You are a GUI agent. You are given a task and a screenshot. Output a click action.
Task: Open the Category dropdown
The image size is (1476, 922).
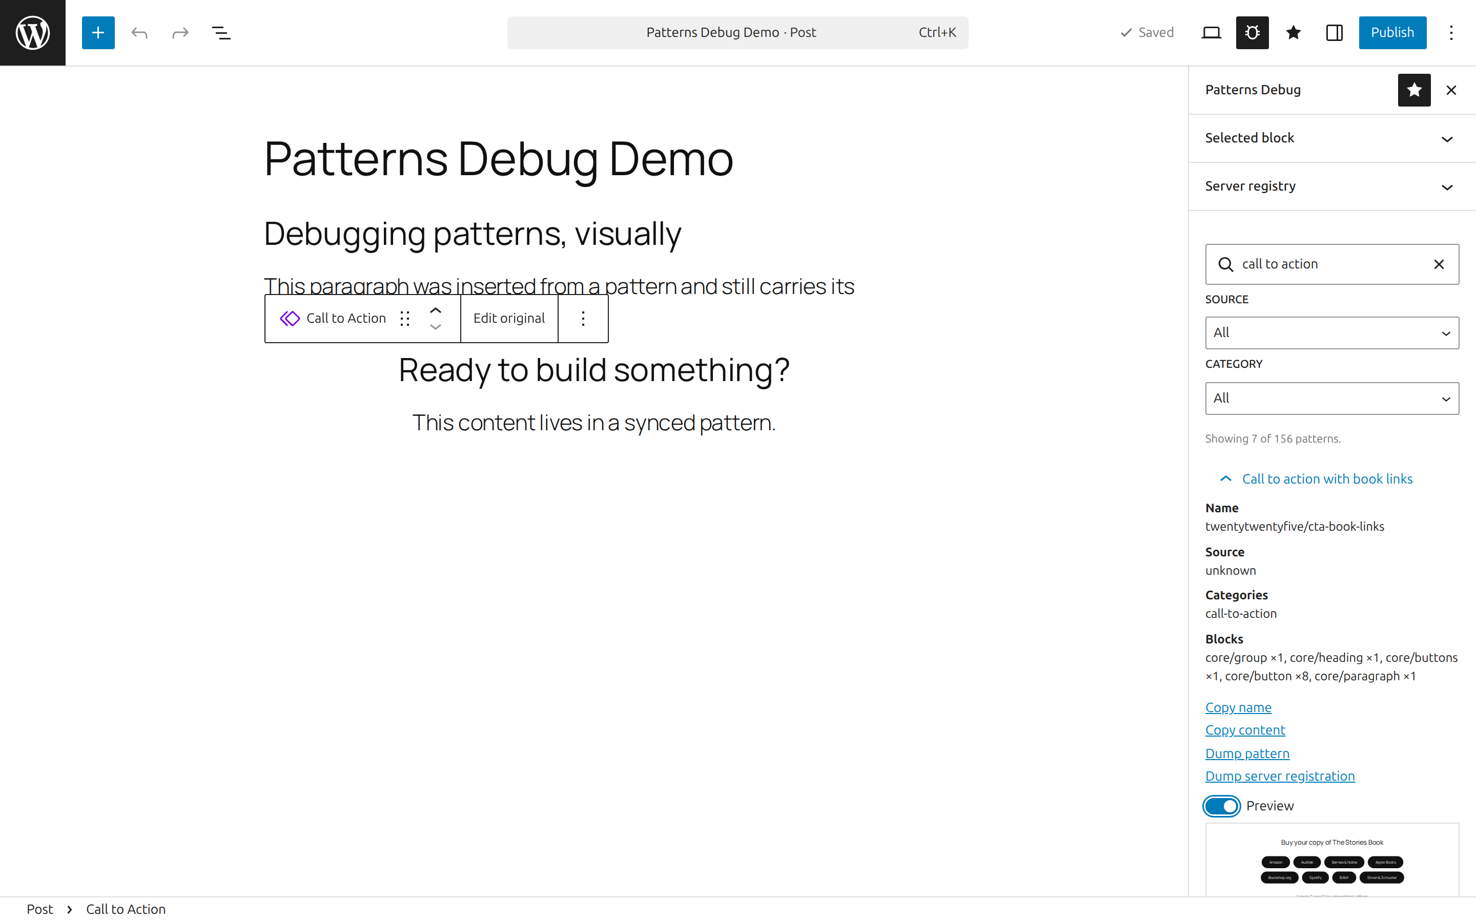pos(1332,398)
